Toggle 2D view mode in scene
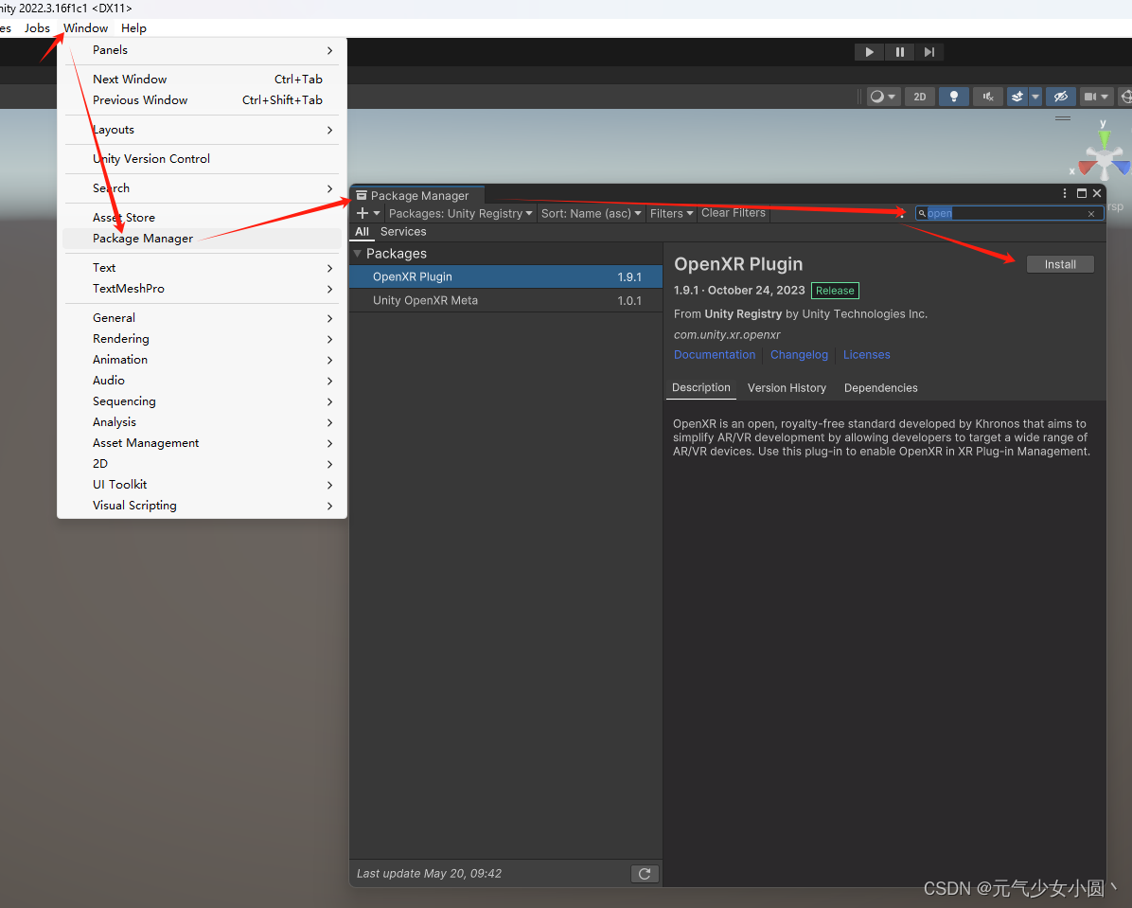The height and width of the screenshot is (908, 1132). pyautogui.click(x=920, y=97)
